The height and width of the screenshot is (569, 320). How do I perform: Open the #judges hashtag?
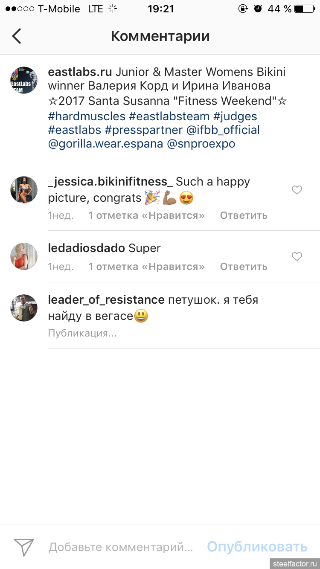pos(237,116)
